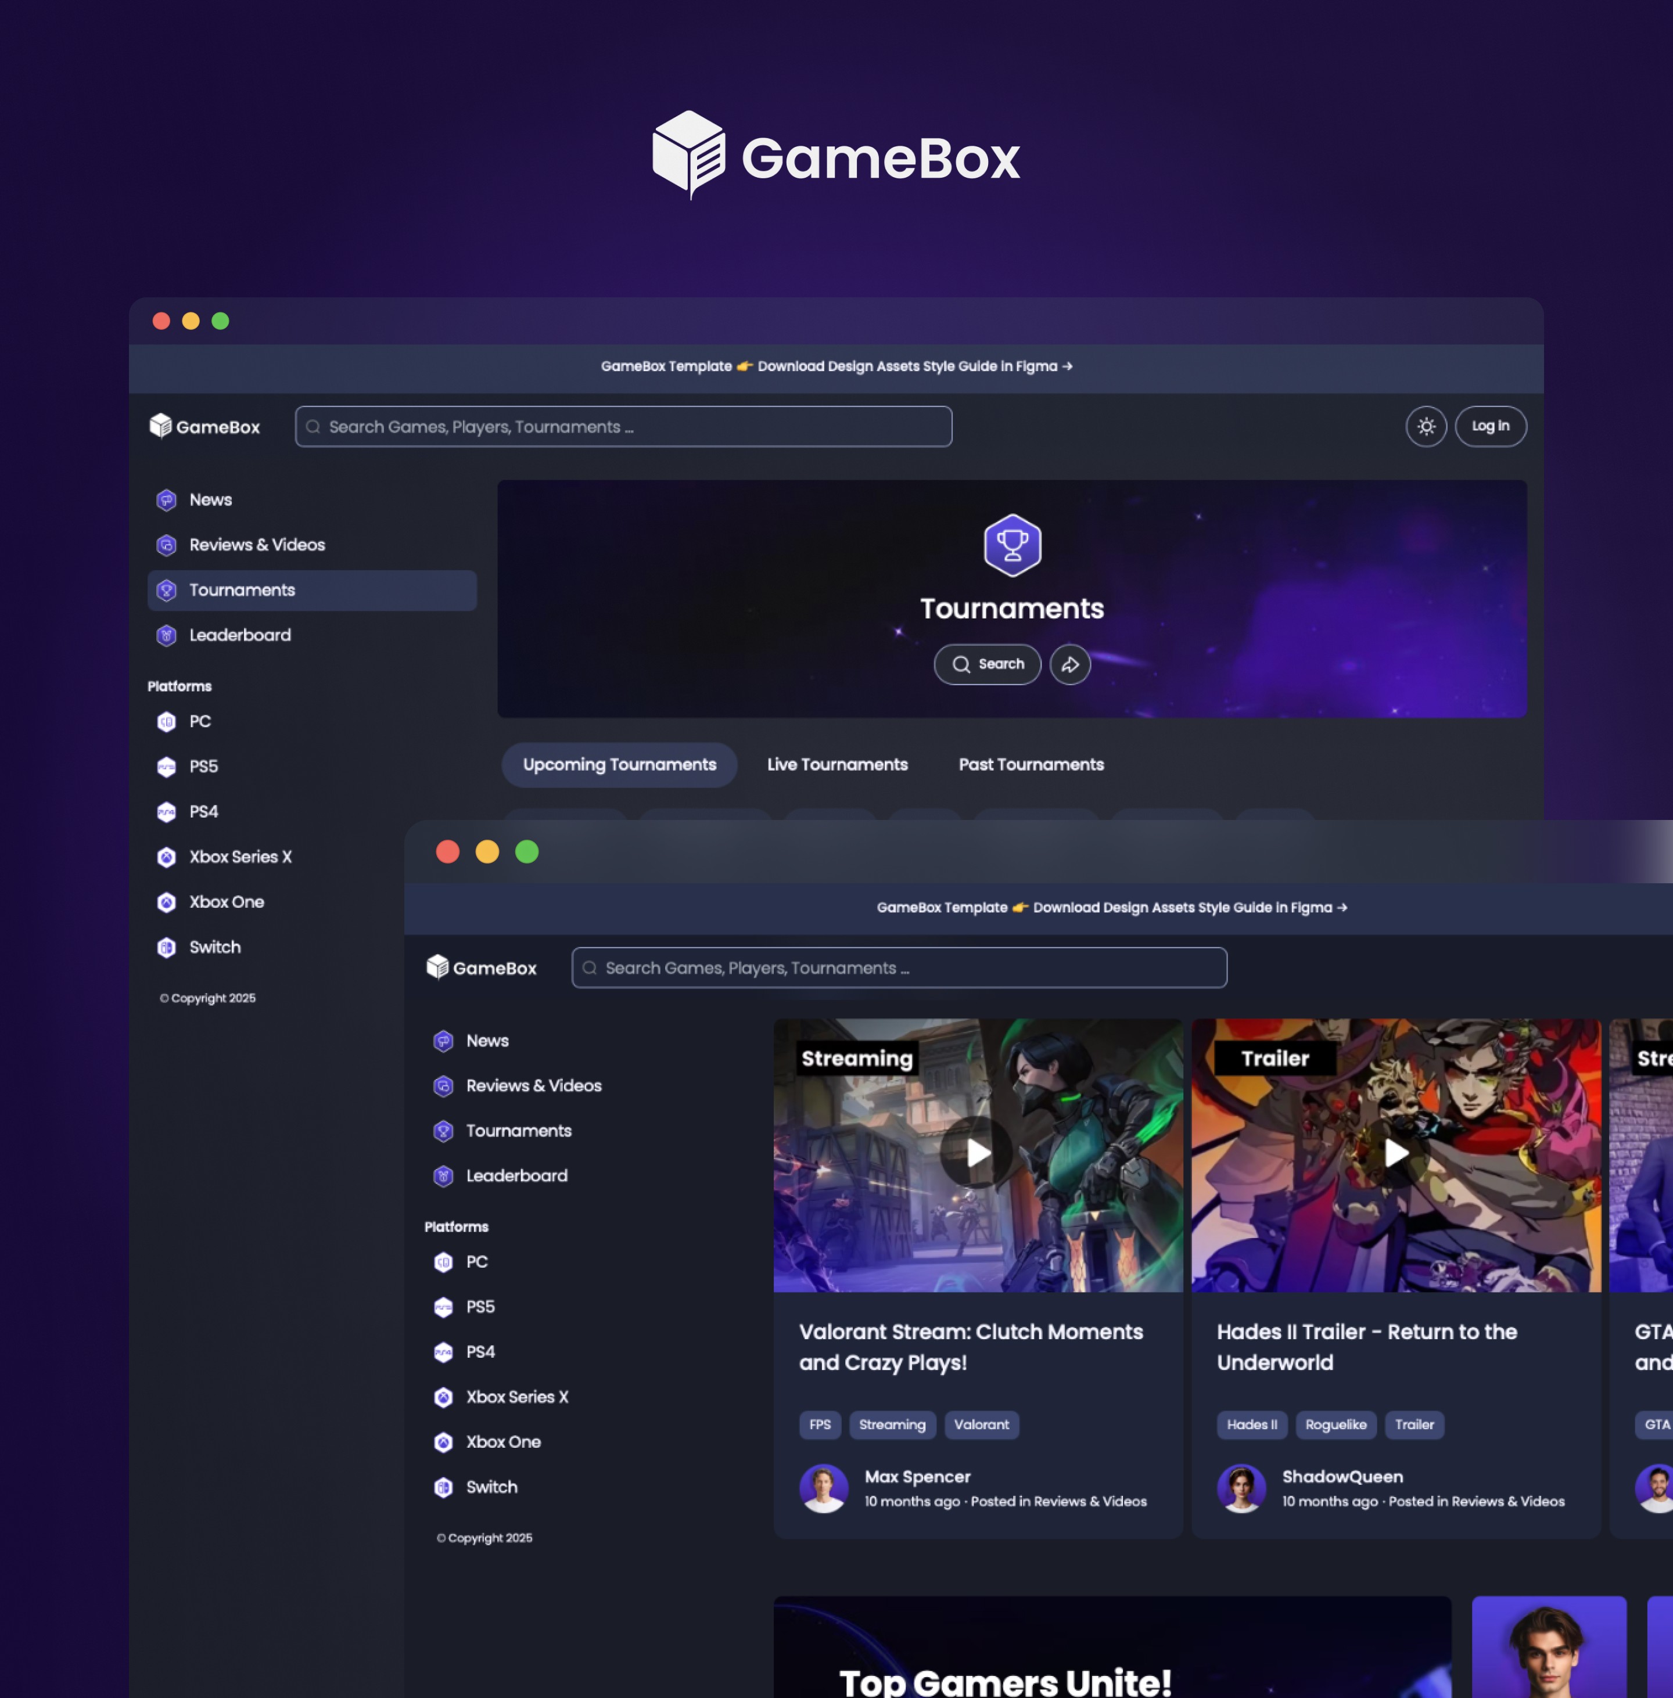
Task: Click GameBox logo in front window header
Action: click(x=482, y=967)
